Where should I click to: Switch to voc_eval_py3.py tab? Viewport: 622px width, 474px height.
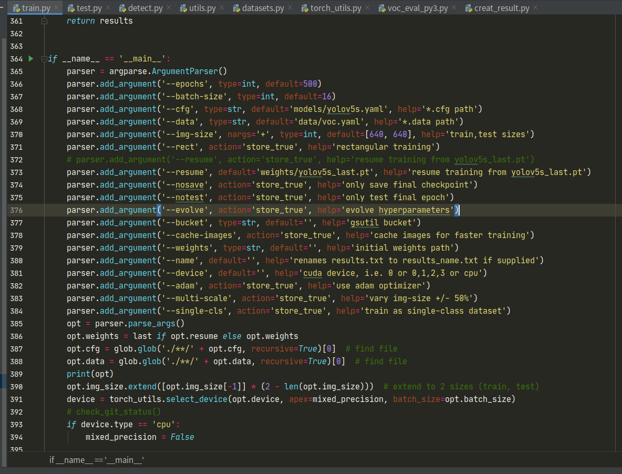coord(418,8)
